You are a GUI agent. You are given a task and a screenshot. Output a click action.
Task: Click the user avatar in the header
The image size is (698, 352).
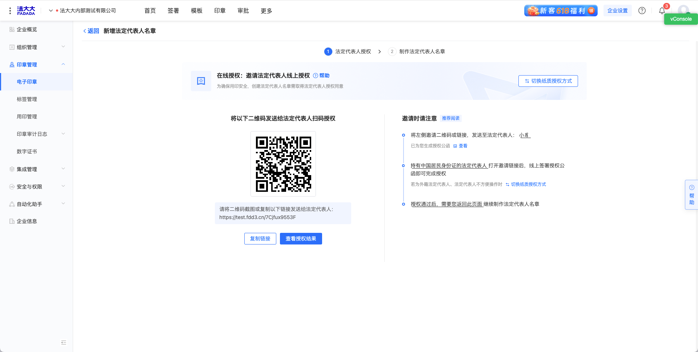coord(683,9)
